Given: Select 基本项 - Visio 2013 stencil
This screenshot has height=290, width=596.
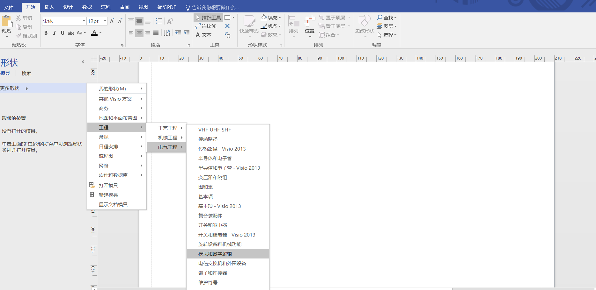Looking at the screenshot, I should pos(219,206).
